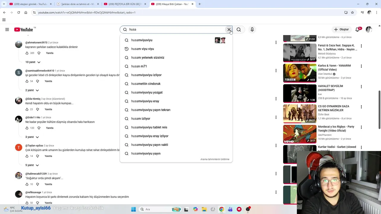
Task: Expand the 10 yanıt replies
Action: pos(33,62)
